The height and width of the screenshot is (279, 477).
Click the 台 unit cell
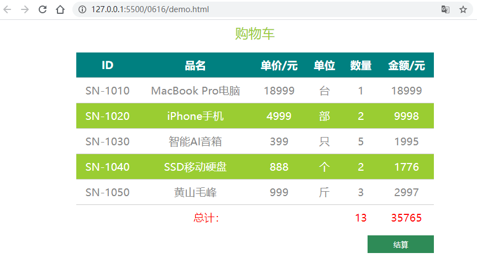[324, 91]
